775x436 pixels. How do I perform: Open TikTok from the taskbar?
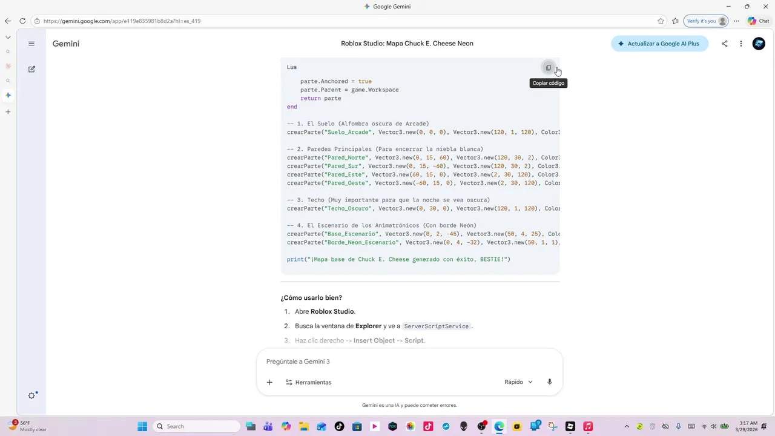[x=339, y=426]
